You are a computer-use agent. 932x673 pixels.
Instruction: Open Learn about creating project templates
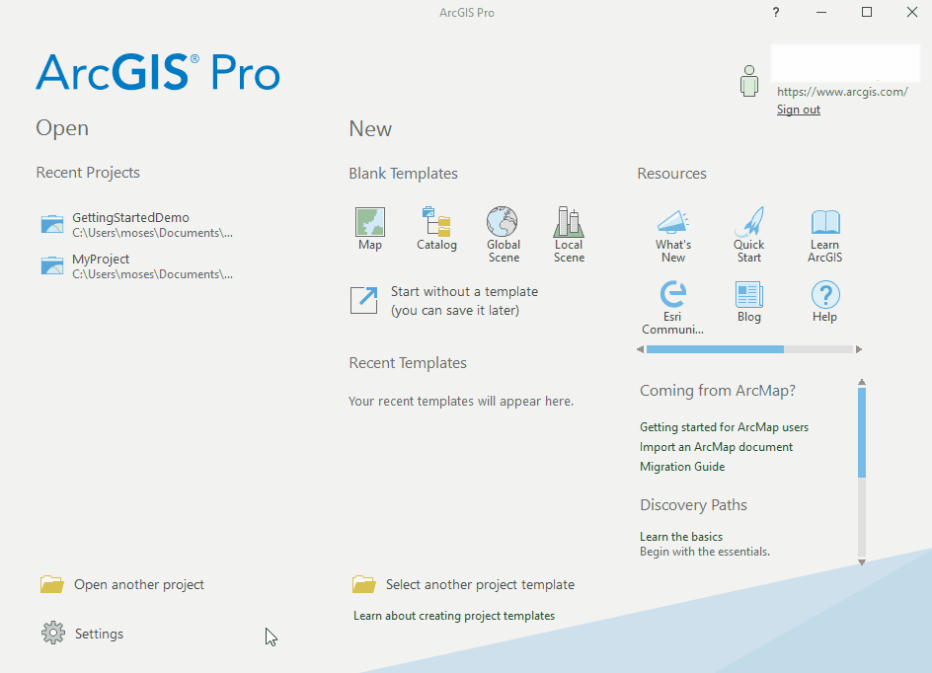pos(454,616)
